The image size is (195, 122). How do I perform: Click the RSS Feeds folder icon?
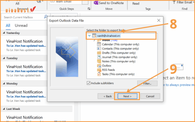pyautogui.click(x=99, y=70)
